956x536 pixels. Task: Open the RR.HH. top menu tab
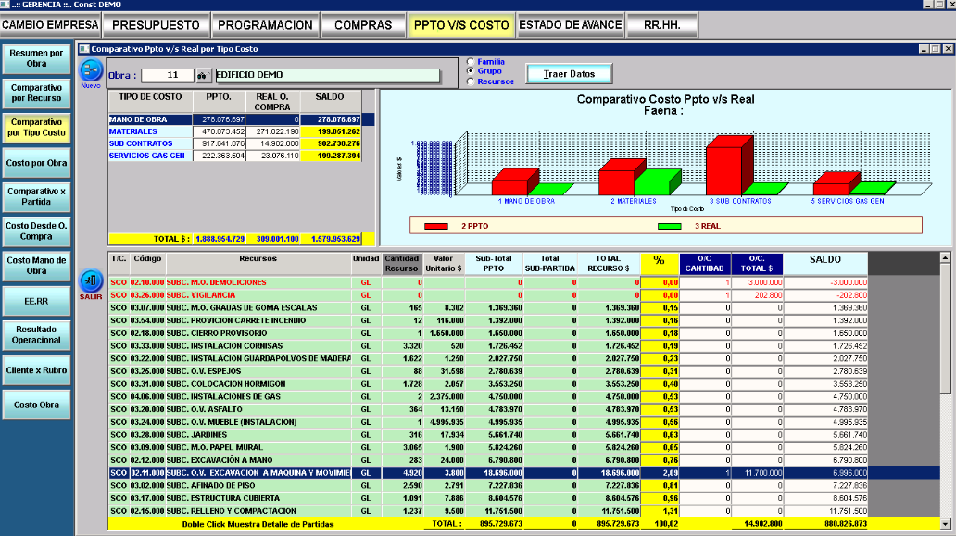661,25
